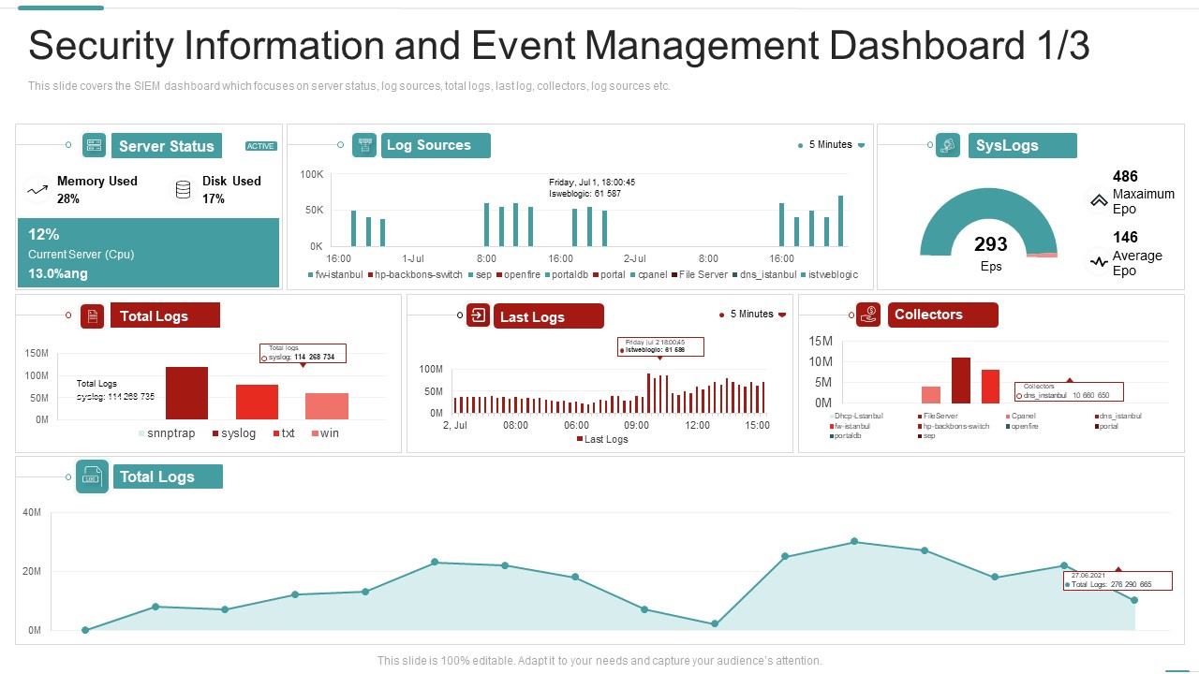Toggle win legend in Total Logs chart

click(x=325, y=433)
